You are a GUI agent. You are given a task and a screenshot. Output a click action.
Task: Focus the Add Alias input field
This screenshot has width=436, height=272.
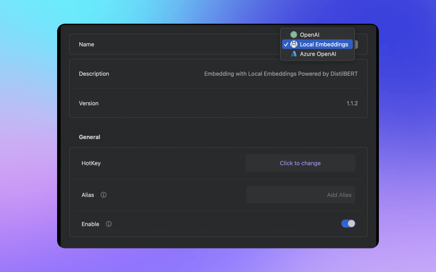tap(300, 195)
